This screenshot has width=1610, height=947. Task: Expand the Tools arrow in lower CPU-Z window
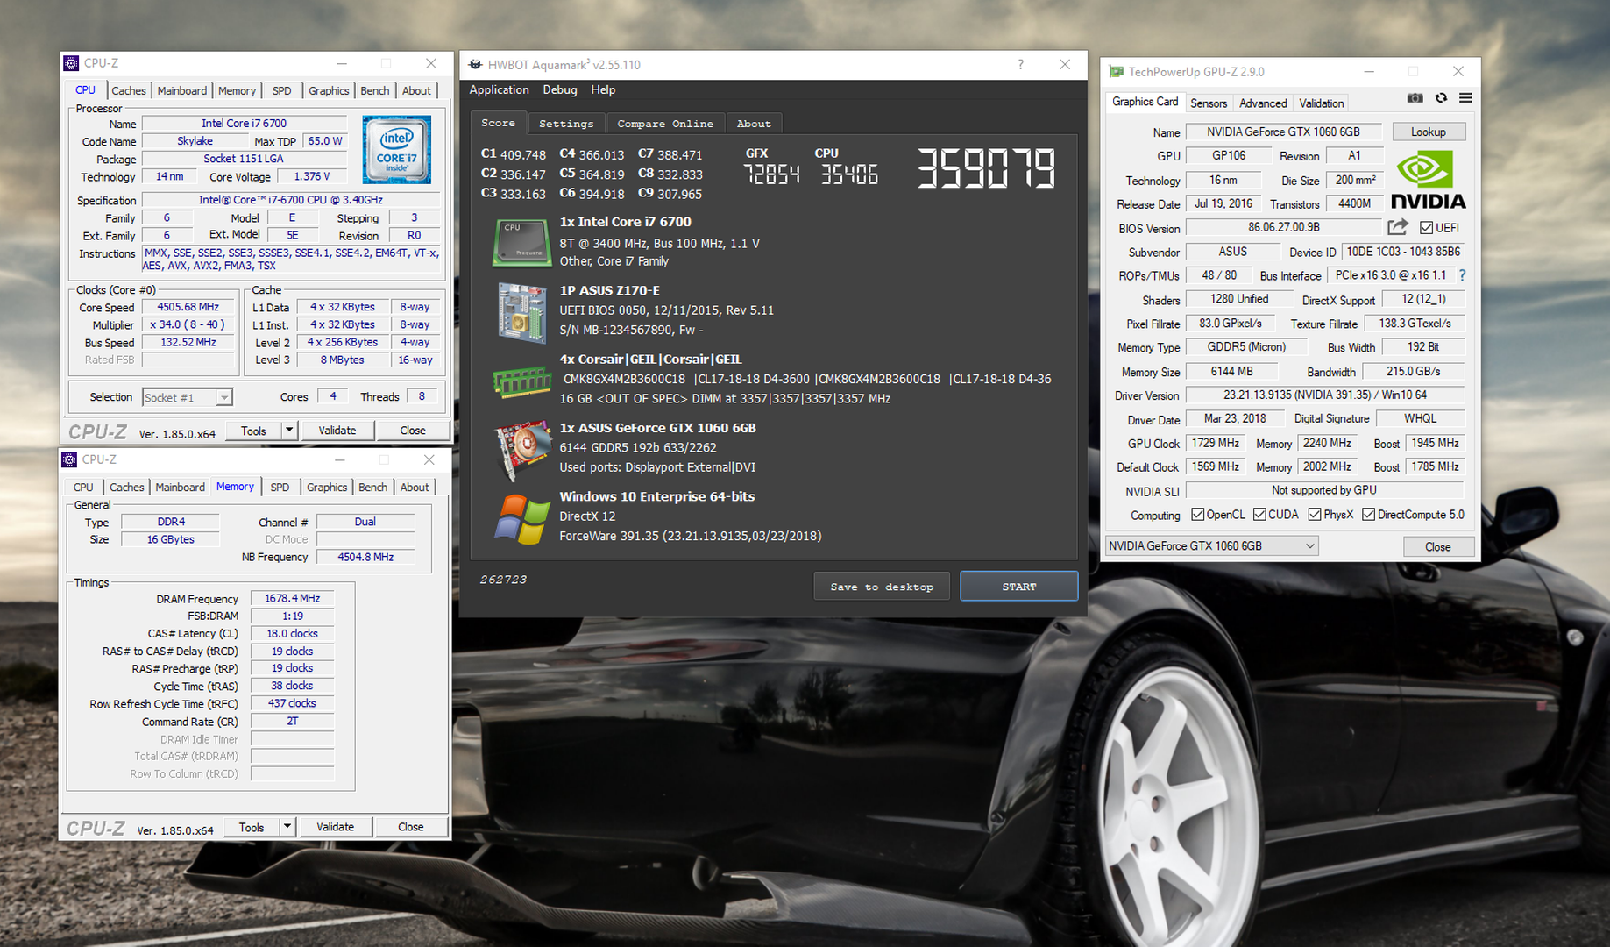click(287, 827)
